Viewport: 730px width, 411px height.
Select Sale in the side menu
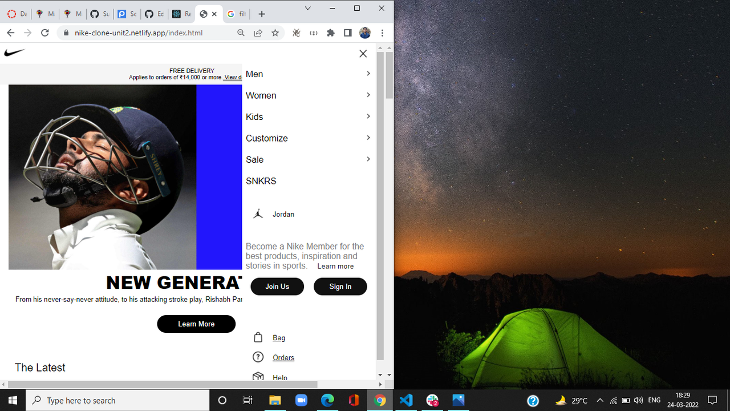tap(255, 160)
